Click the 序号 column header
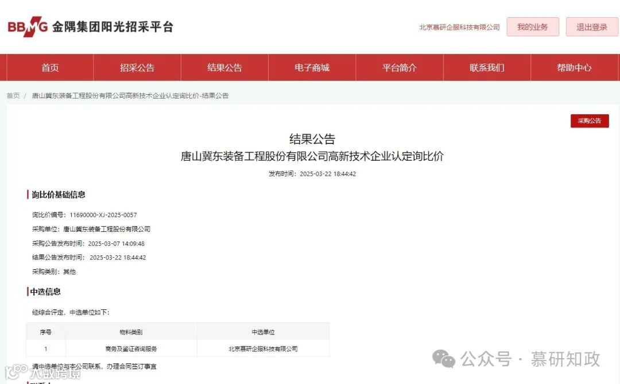Screen dimensions: 620x384 click(45, 332)
